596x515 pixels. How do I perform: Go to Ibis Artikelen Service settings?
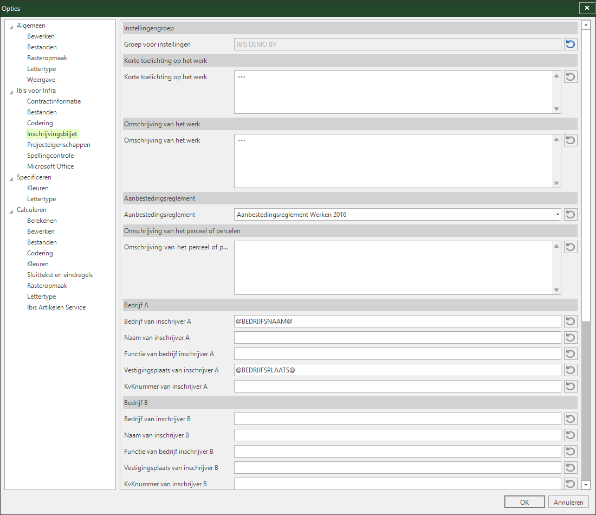(56, 307)
